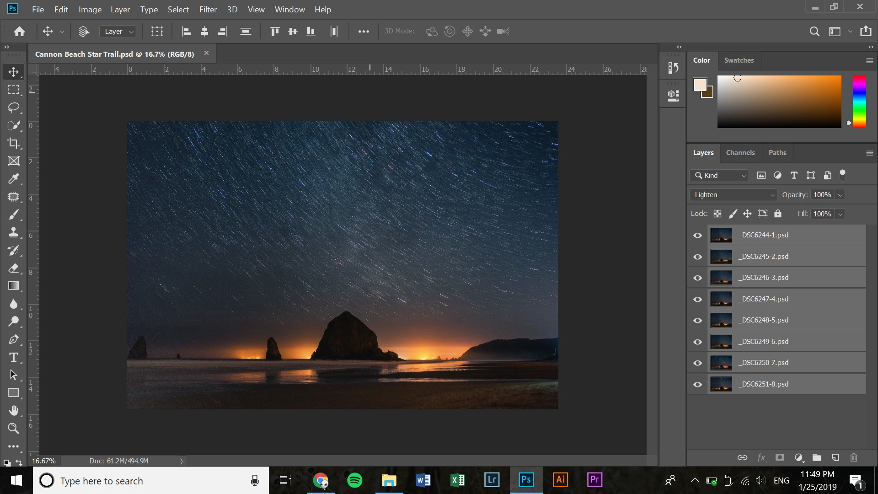Screen dimensions: 878x494
Task: Switch to the Channels tab
Action: click(x=740, y=153)
